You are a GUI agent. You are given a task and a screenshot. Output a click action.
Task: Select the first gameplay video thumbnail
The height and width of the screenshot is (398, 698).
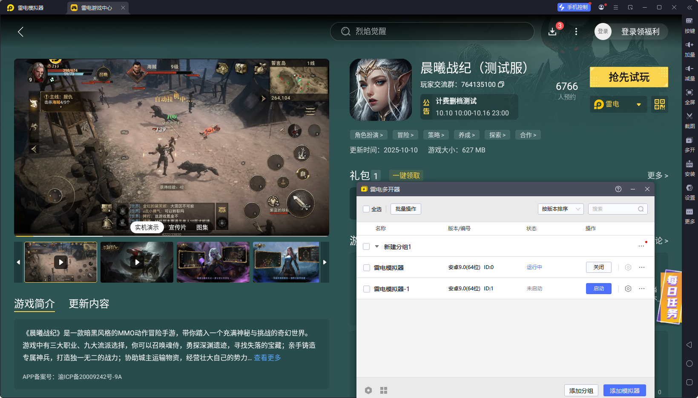[61, 262]
